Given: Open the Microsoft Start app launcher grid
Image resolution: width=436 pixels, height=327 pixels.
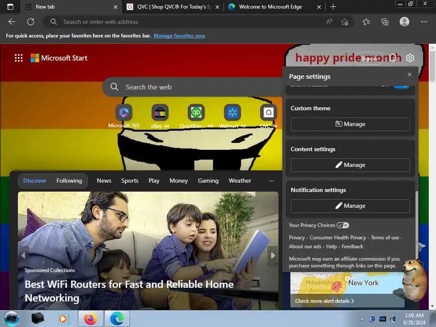Looking at the screenshot, I should (x=19, y=58).
